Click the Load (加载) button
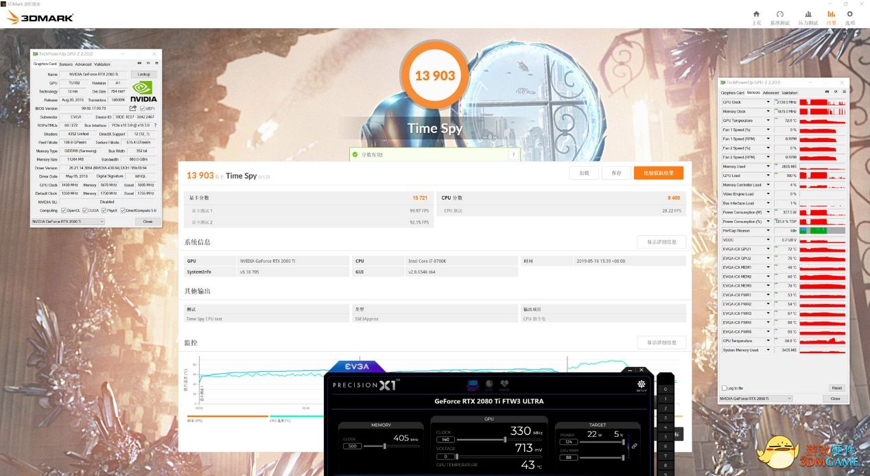 coord(584,173)
